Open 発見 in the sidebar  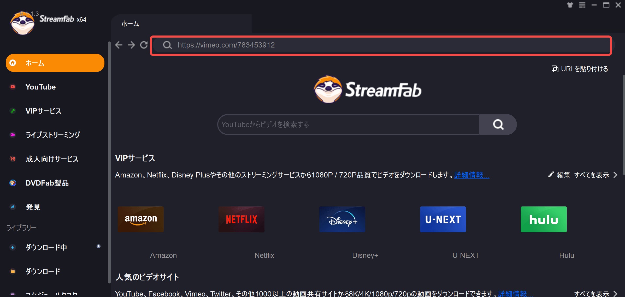click(55, 207)
